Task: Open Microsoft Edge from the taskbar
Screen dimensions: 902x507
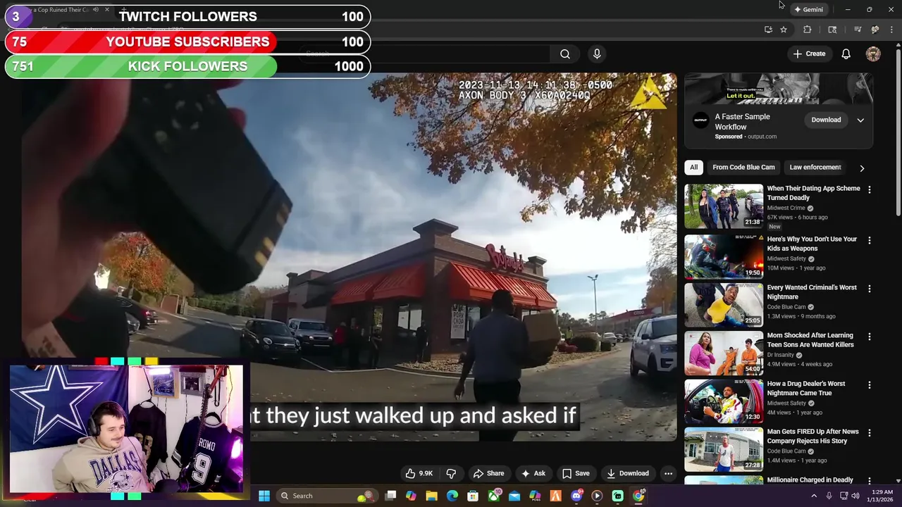Action: coord(452,496)
